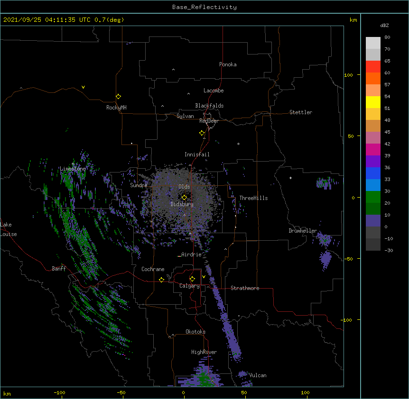Click the Lacombe city label
The height and width of the screenshot is (399, 409).
[x=214, y=91]
